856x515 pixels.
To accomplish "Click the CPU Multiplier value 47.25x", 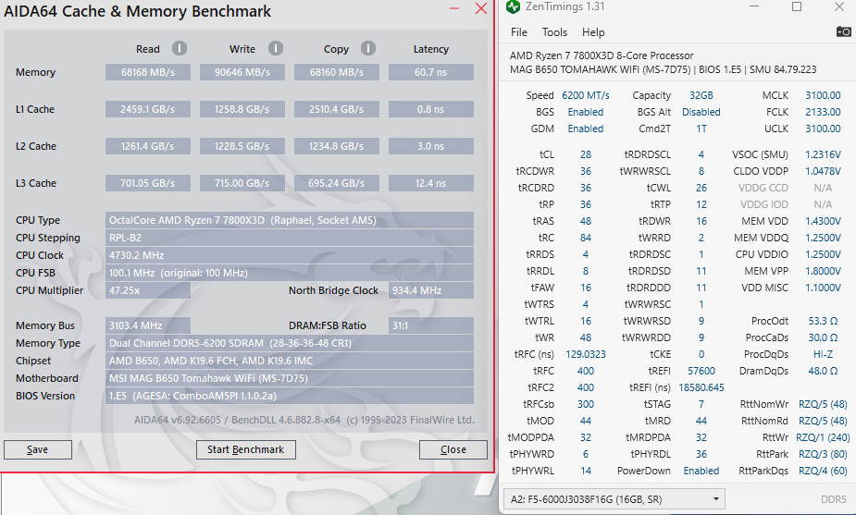I will coord(148,290).
